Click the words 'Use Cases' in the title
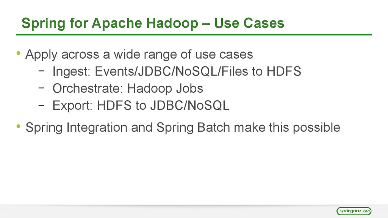388x218 pixels. [x=249, y=23]
